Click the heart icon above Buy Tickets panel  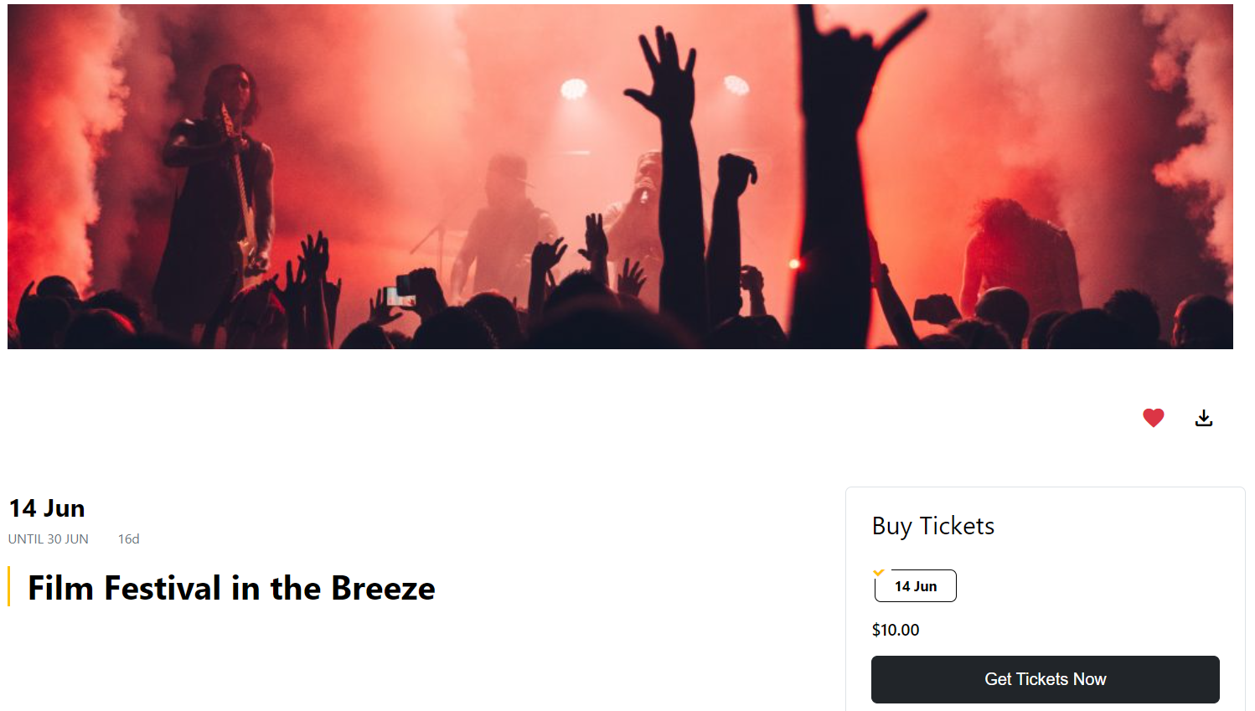click(x=1153, y=417)
